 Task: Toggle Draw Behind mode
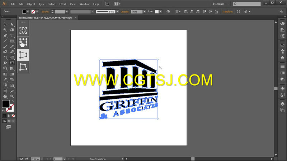9,121
